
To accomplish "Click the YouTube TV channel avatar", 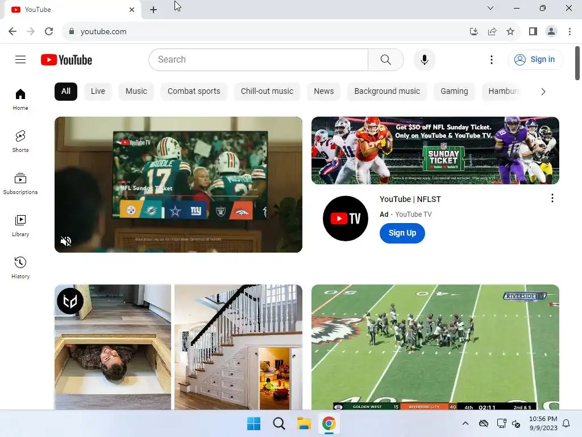I will (x=345, y=218).
